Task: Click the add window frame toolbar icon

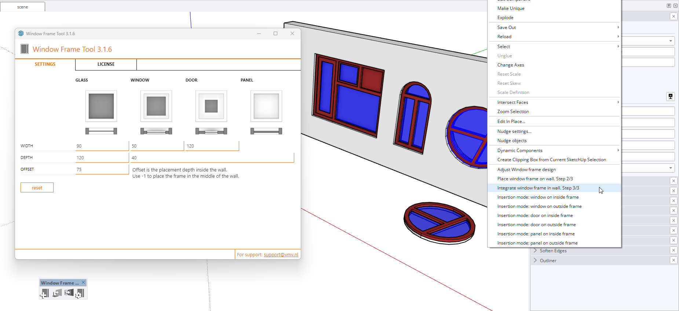Action: pos(44,293)
